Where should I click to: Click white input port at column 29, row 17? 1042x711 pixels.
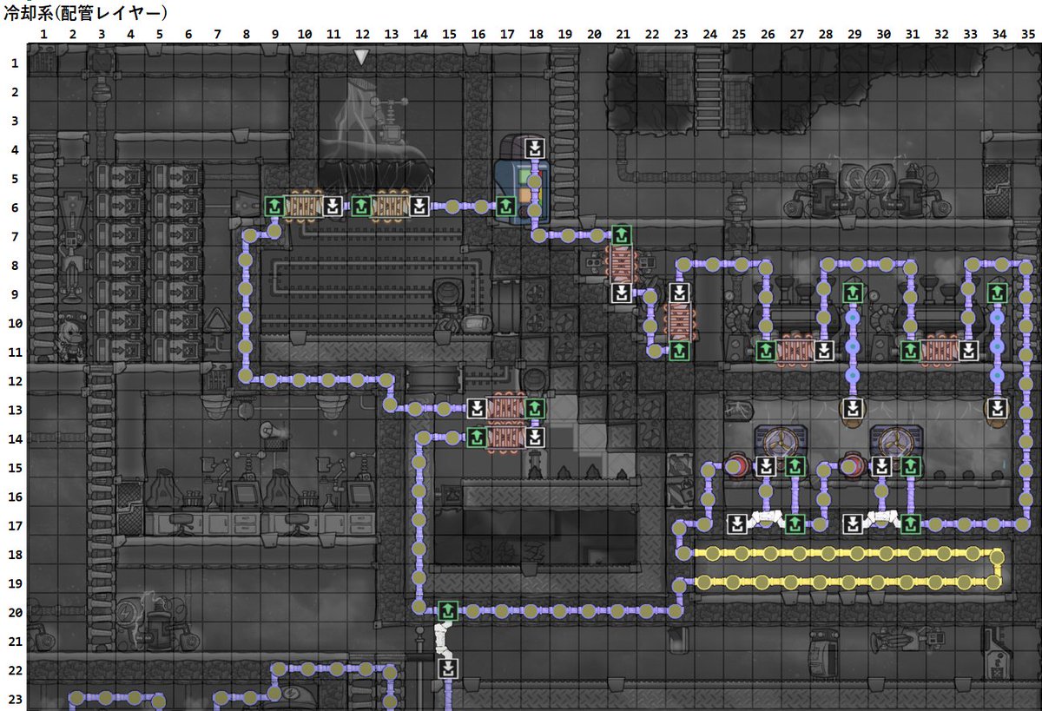(x=853, y=524)
